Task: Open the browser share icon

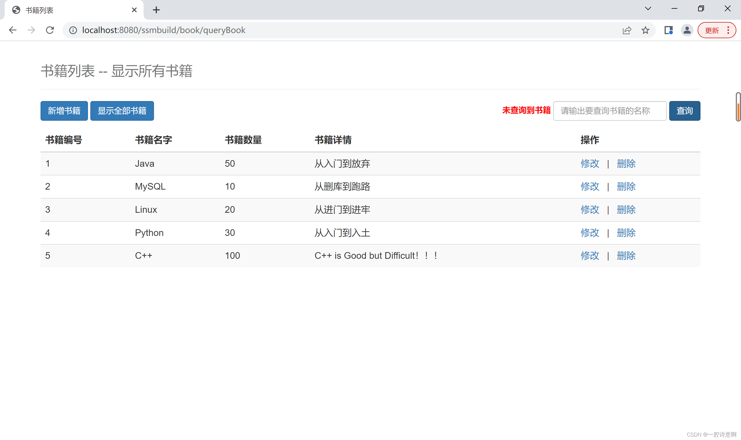Action: (626, 30)
